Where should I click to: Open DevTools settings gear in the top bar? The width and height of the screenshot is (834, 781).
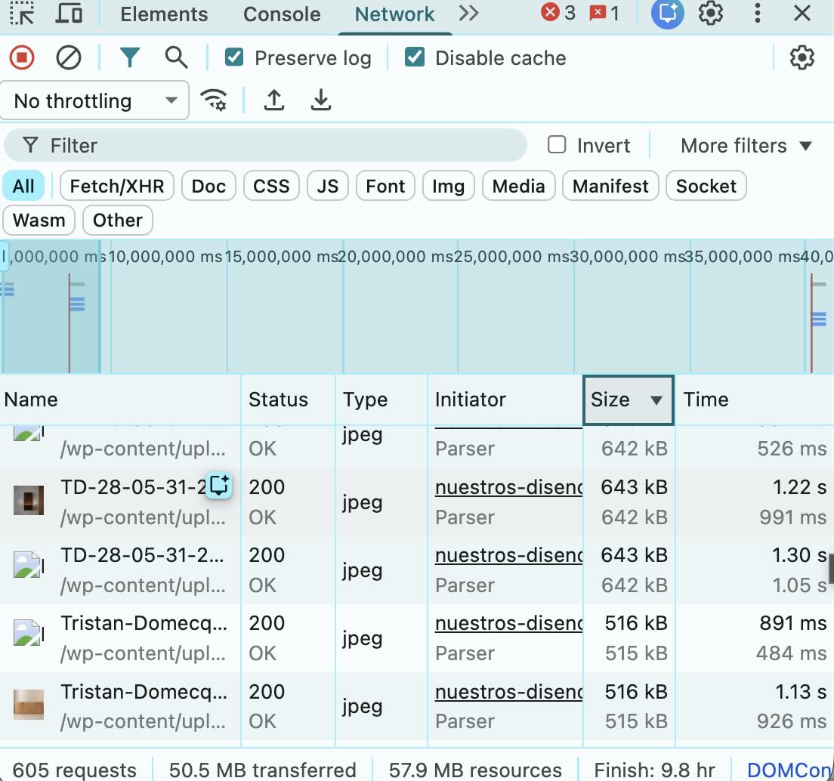pyautogui.click(x=711, y=13)
